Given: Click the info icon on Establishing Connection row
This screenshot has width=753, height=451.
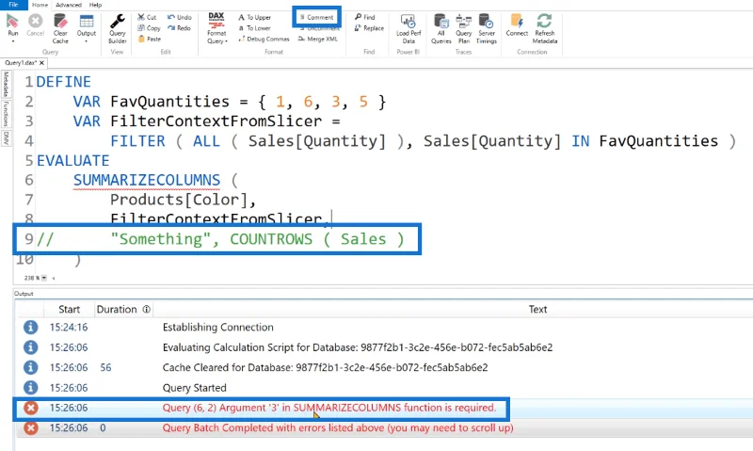Looking at the screenshot, I should (31, 327).
